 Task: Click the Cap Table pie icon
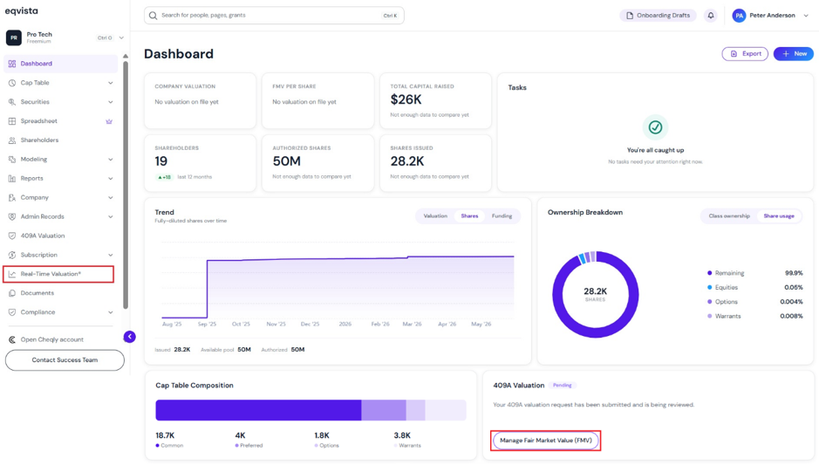pos(12,83)
